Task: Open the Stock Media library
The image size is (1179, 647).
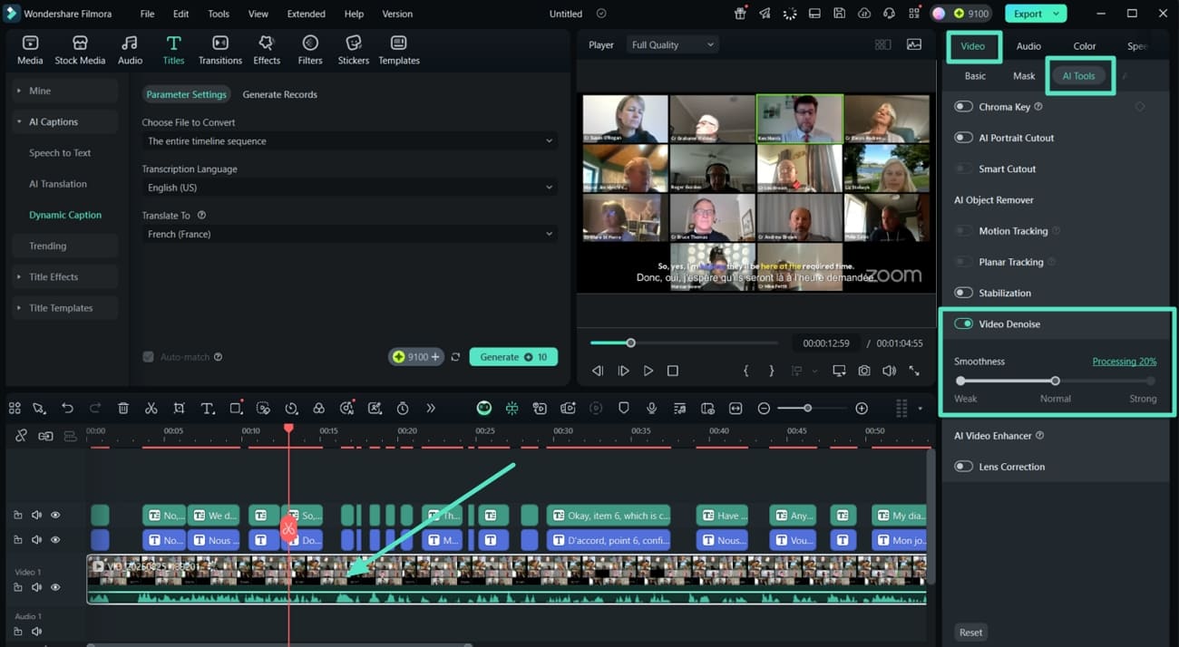Action: click(x=80, y=50)
